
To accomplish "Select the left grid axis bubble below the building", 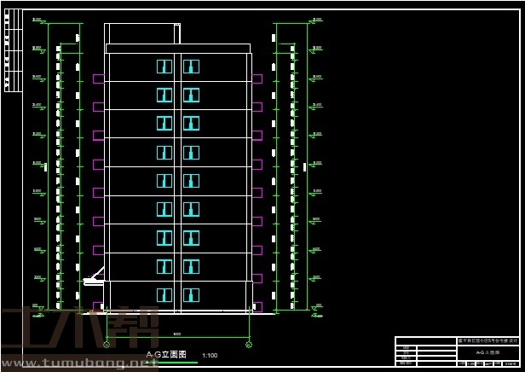I will pos(107,345).
